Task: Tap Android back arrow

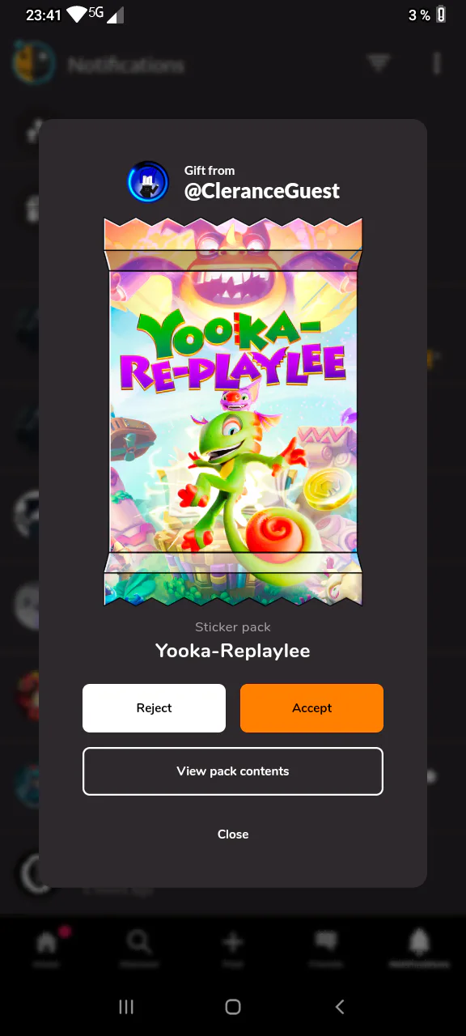Action: coord(340,1007)
